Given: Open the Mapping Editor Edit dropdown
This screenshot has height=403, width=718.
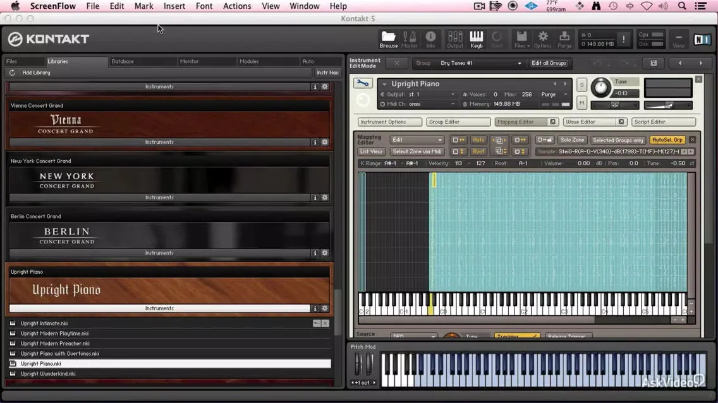Looking at the screenshot, I should 417,140.
